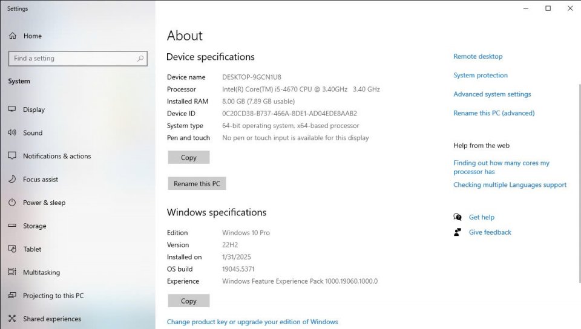Click the Notifications & actions icon
The height and width of the screenshot is (329, 581).
[12, 156]
